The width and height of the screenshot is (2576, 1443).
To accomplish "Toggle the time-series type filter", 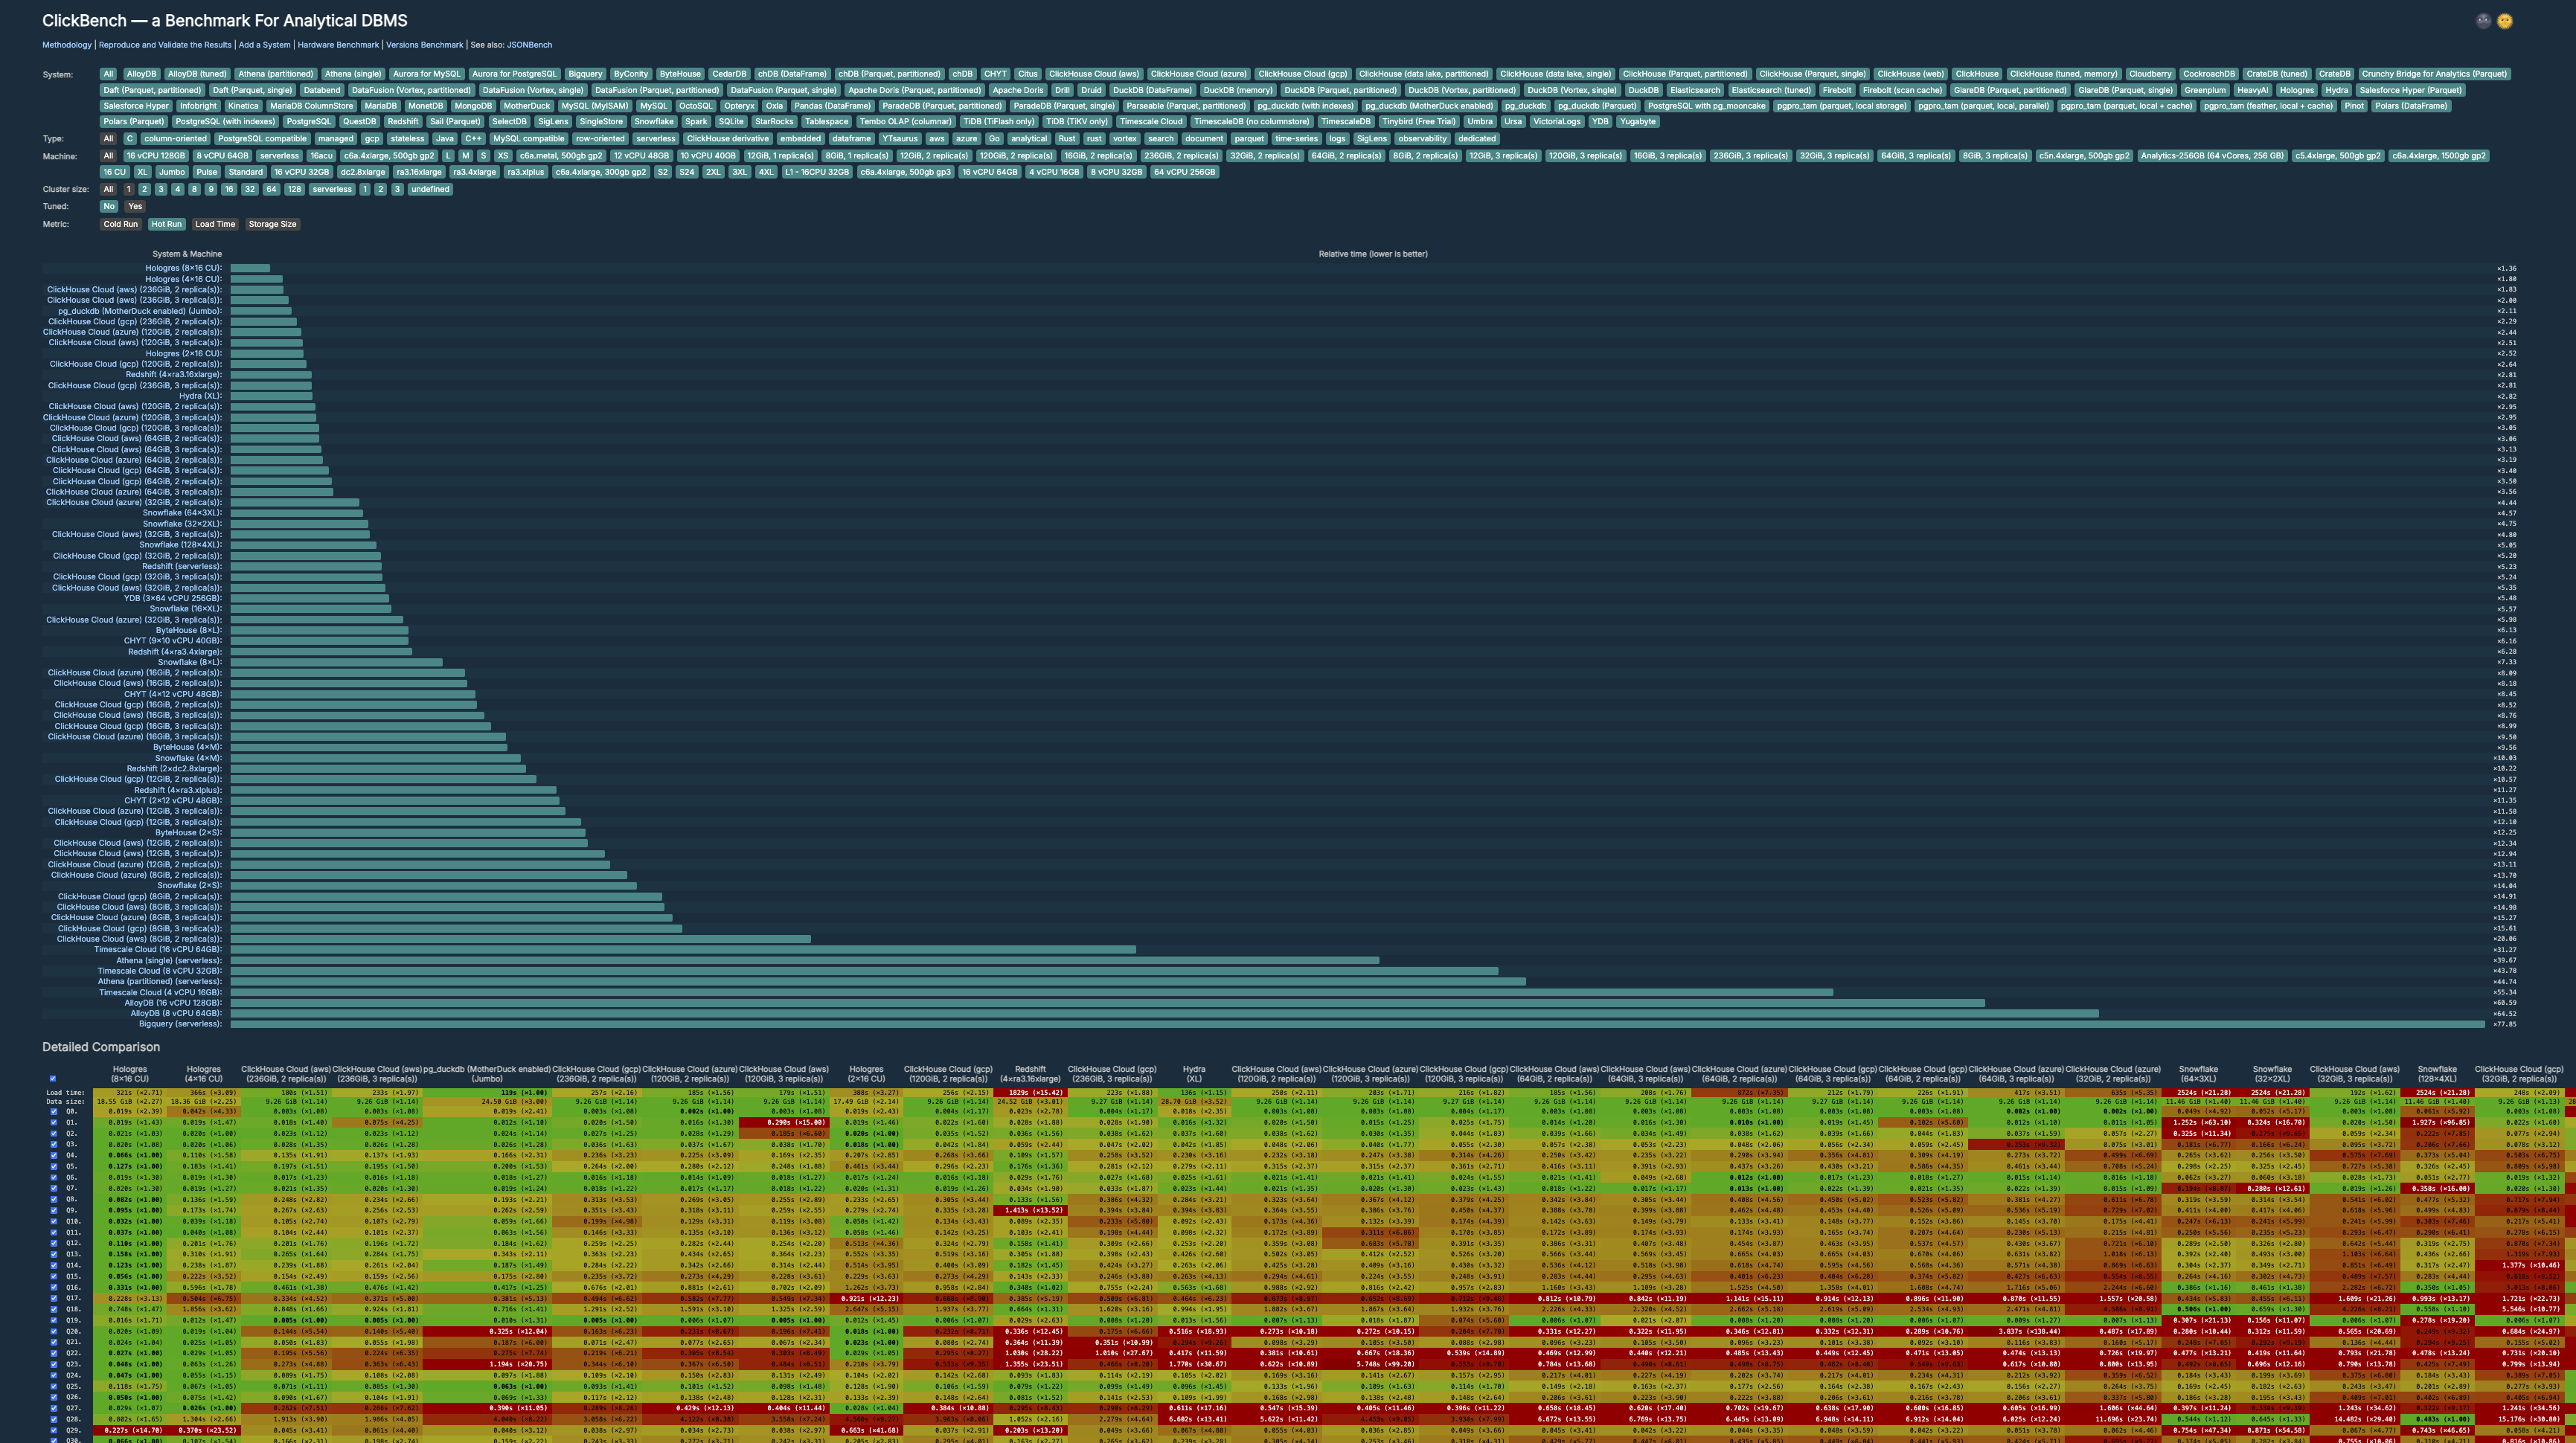I will (x=1297, y=139).
